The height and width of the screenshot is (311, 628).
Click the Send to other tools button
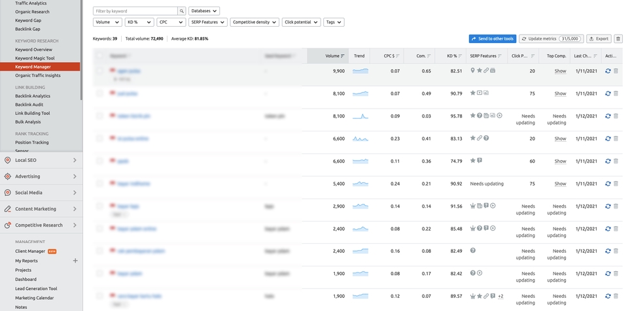(493, 39)
